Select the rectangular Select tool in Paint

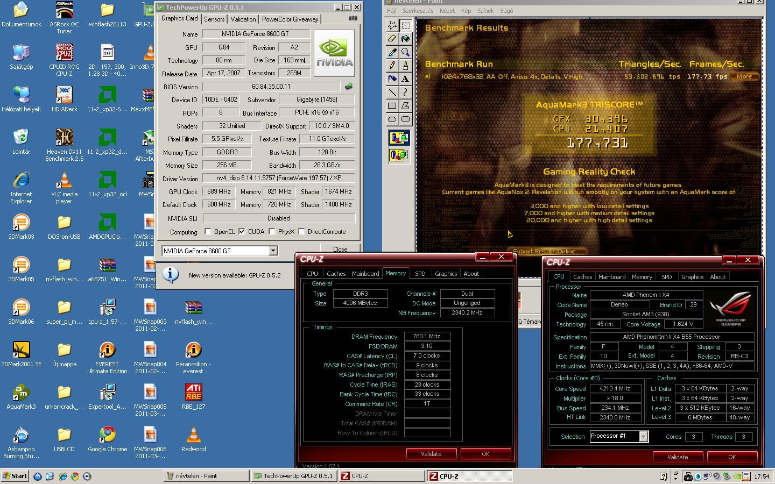pyautogui.click(x=405, y=25)
